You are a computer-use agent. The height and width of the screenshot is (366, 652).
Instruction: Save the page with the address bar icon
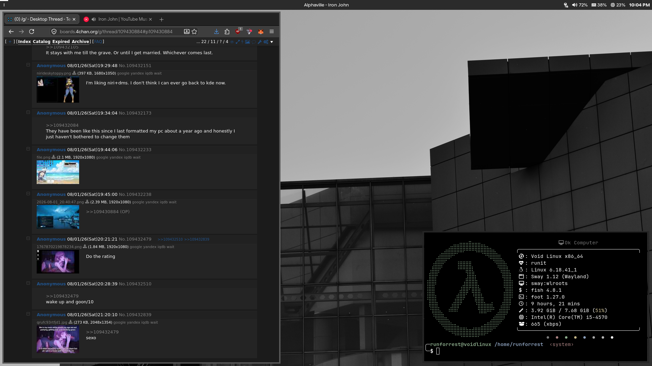click(186, 32)
